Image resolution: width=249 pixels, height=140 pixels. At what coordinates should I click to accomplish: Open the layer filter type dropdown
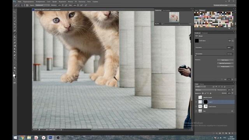pyautogui.click(x=201, y=87)
